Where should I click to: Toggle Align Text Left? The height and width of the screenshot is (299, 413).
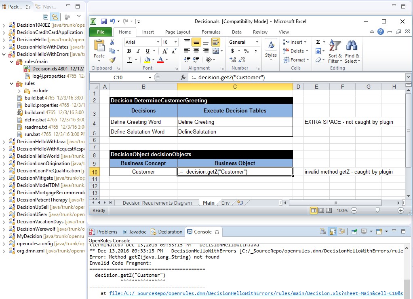(187, 51)
